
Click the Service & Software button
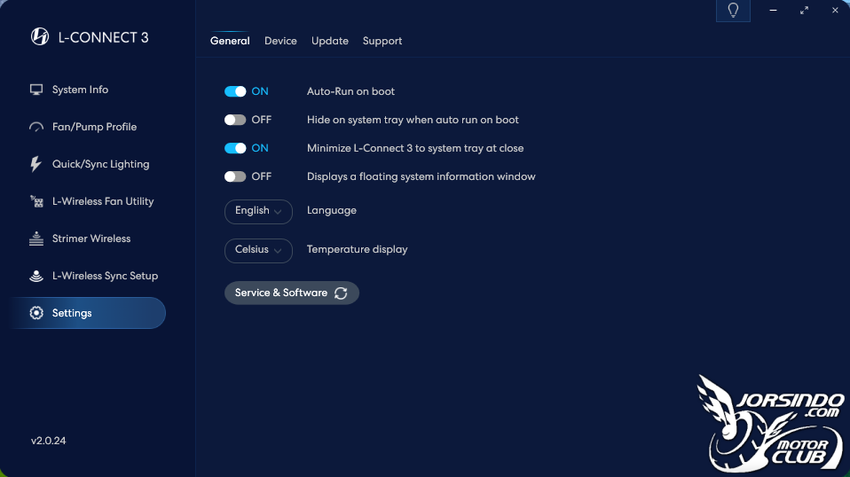[x=292, y=293]
